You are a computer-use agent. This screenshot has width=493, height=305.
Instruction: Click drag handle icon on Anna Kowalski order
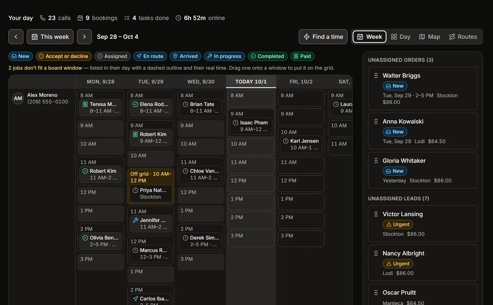376,122
